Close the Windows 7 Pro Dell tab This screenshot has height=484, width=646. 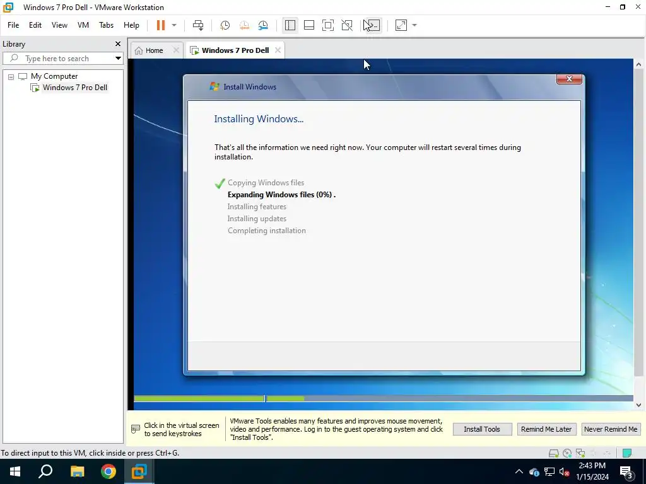pos(278,50)
